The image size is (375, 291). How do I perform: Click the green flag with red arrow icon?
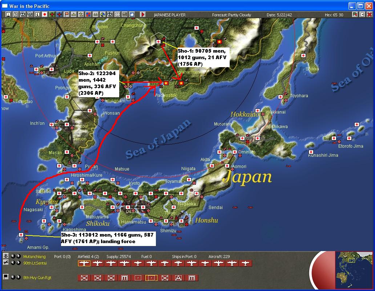(x=355, y=15)
